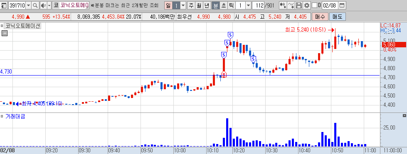
Task: Click the candlestick chart type icon
Action: (x=283, y=5)
